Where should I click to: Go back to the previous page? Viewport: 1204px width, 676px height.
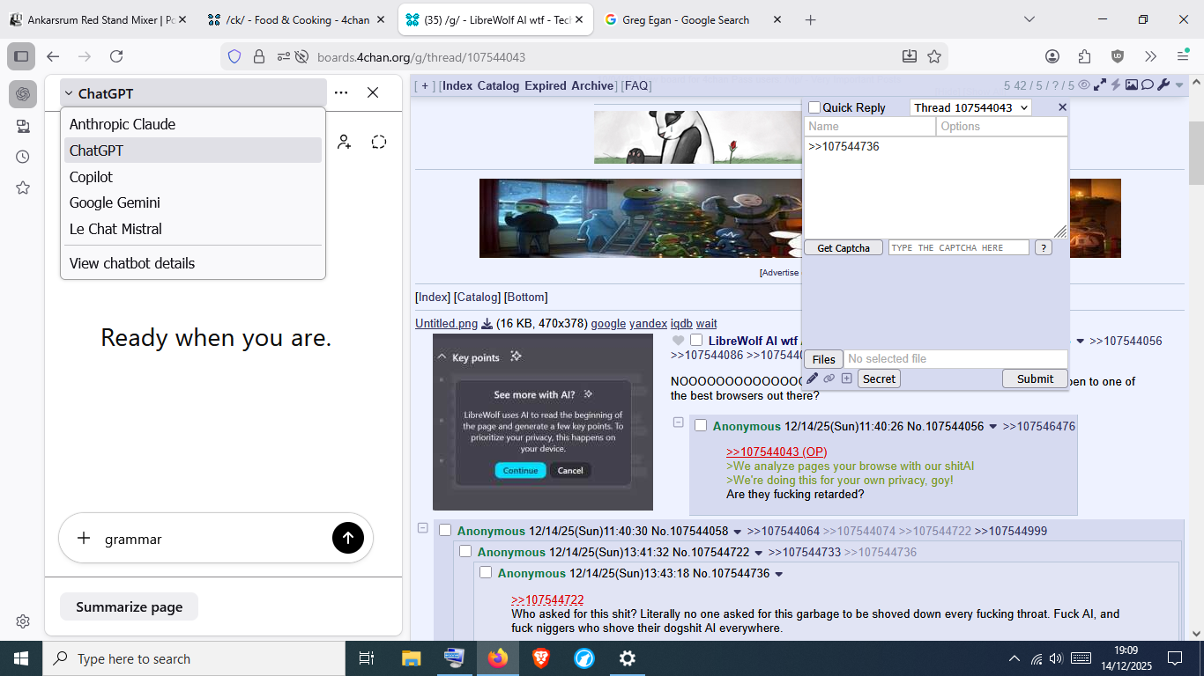(53, 56)
